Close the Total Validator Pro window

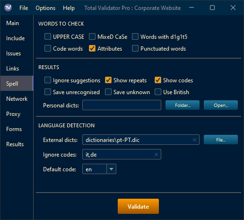pos(233,8)
